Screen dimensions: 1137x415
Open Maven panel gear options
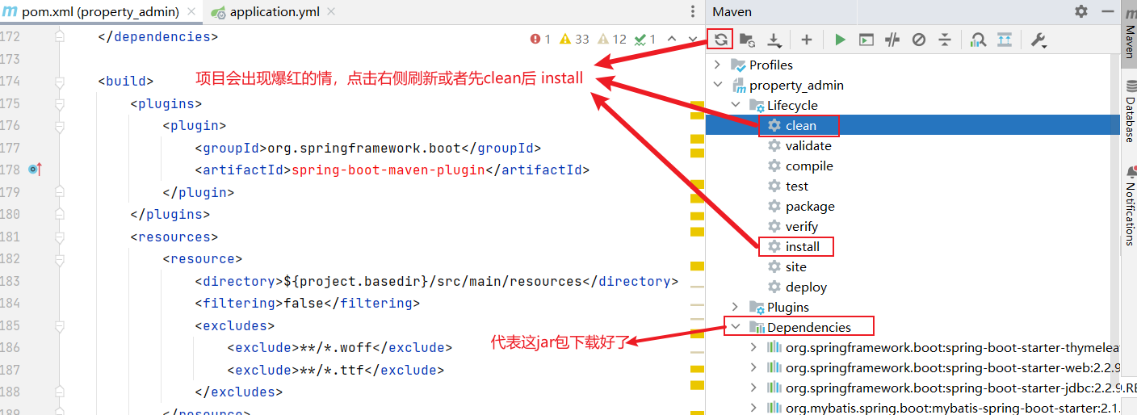coord(1081,11)
